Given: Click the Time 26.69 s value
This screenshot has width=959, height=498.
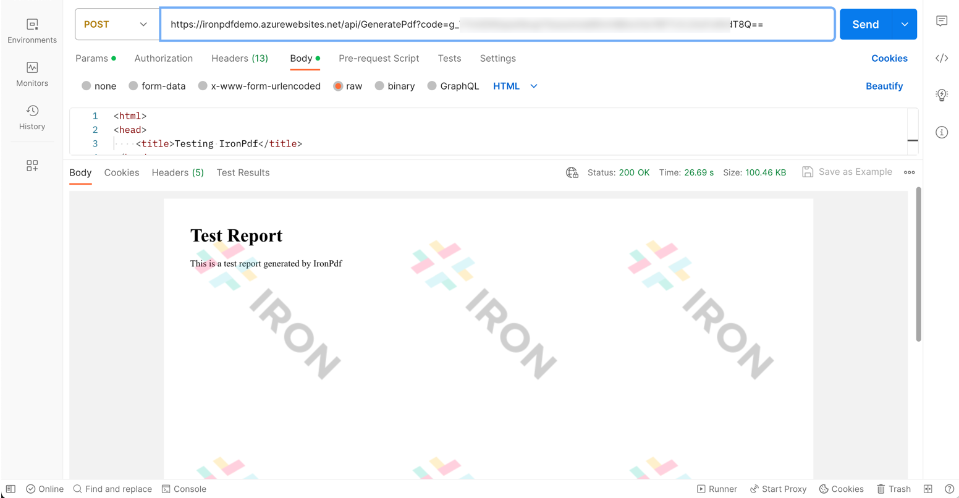Looking at the screenshot, I should pos(699,172).
